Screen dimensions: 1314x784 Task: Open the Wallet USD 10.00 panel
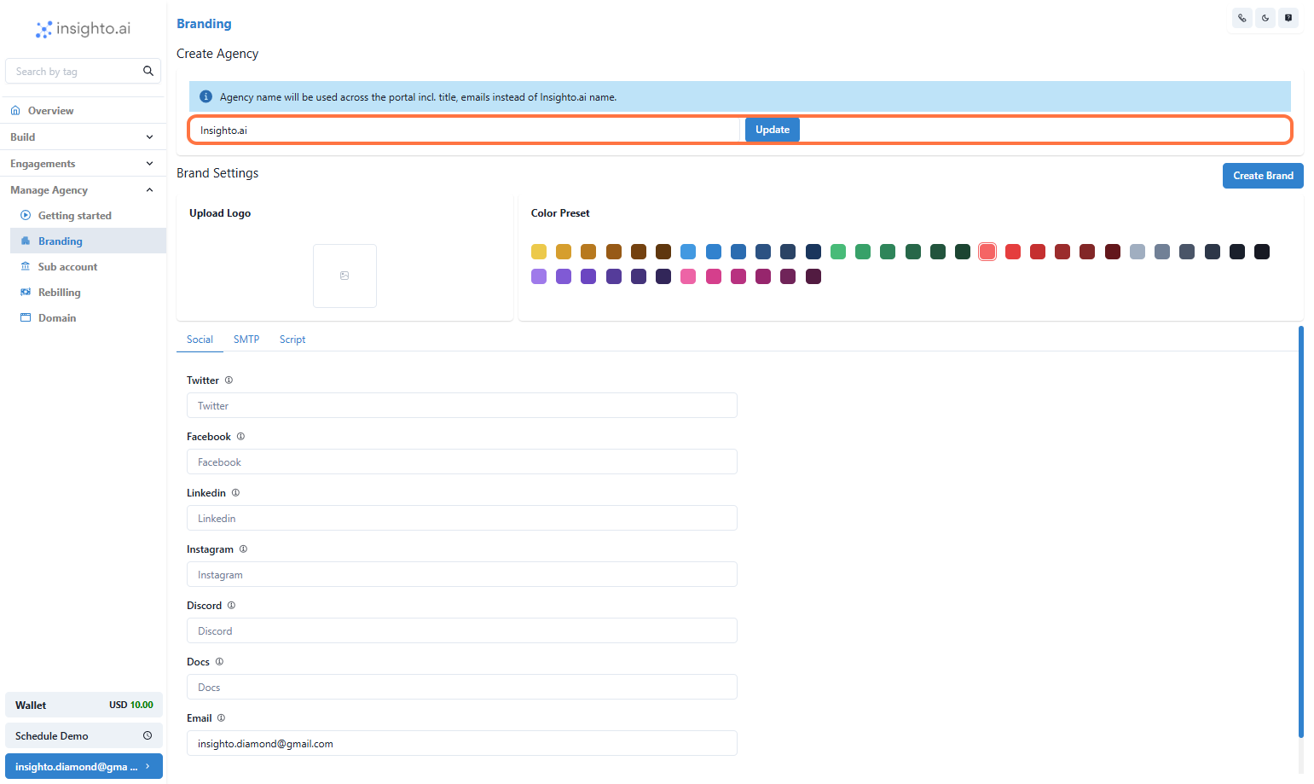tap(84, 705)
